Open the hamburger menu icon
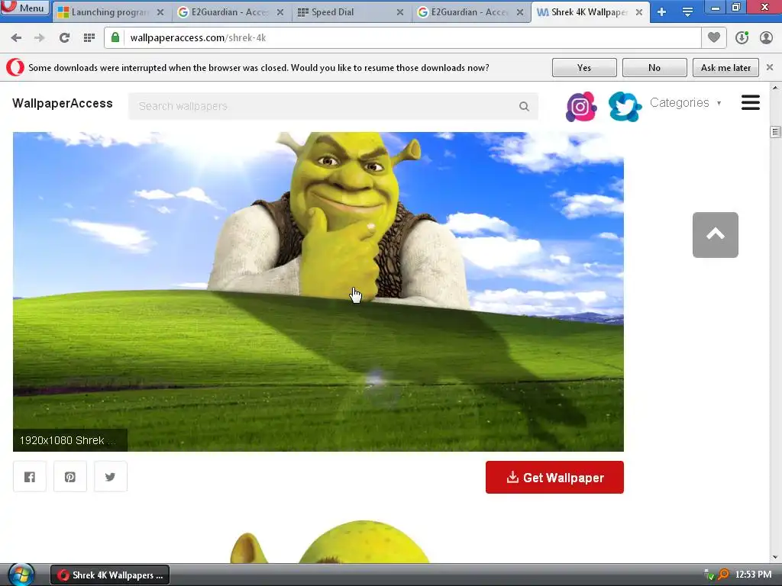 750,103
